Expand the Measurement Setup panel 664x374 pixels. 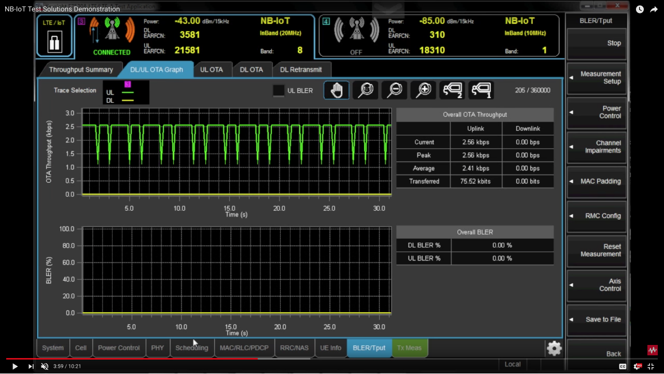click(597, 77)
